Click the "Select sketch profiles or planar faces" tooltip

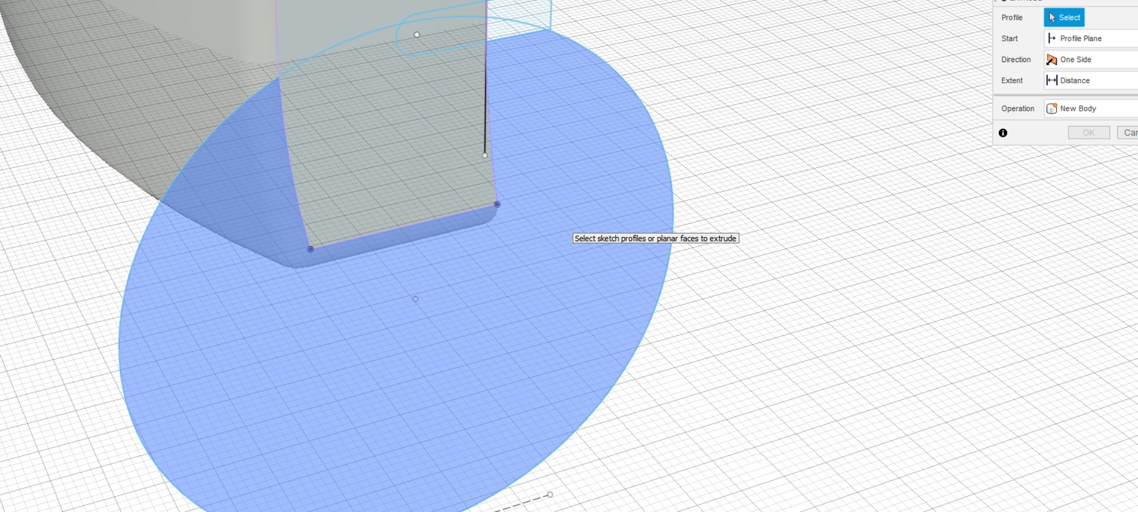tap(655, 238)
